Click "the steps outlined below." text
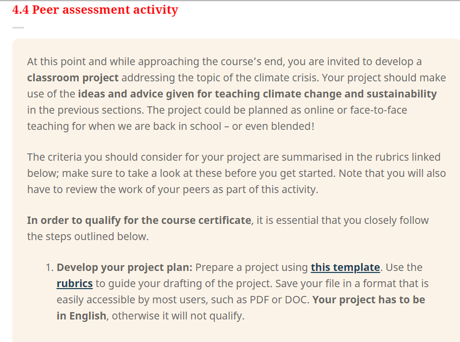 [88, 236]
